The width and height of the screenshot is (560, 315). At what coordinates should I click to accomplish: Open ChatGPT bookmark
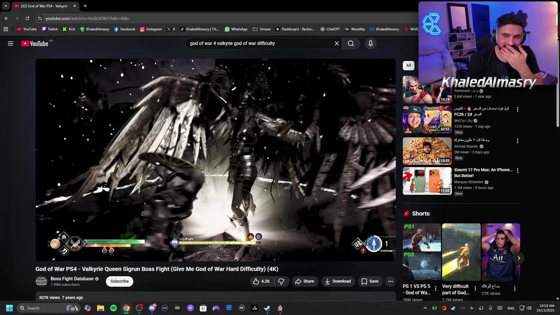click(330, 29)
